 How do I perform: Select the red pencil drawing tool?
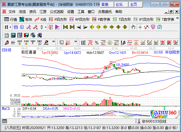[7, 43]
